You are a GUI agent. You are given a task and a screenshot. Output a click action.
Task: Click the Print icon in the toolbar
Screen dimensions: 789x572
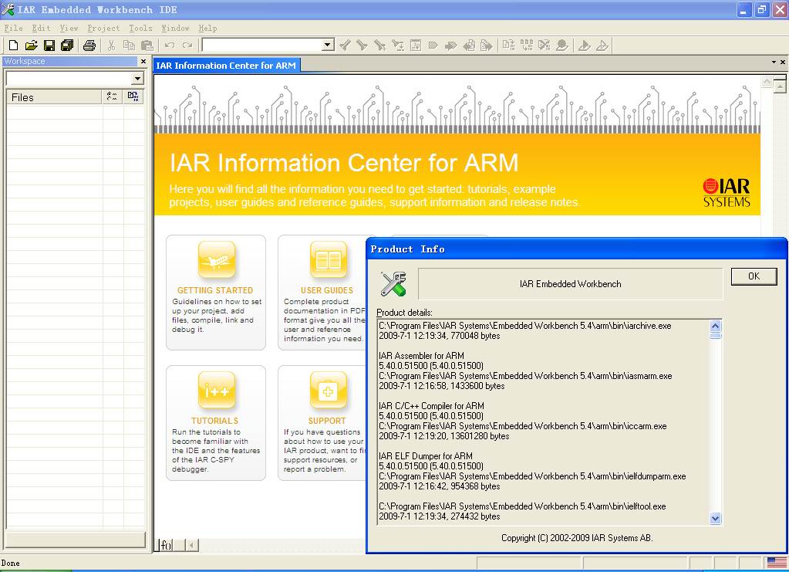[x=89, y=46]
